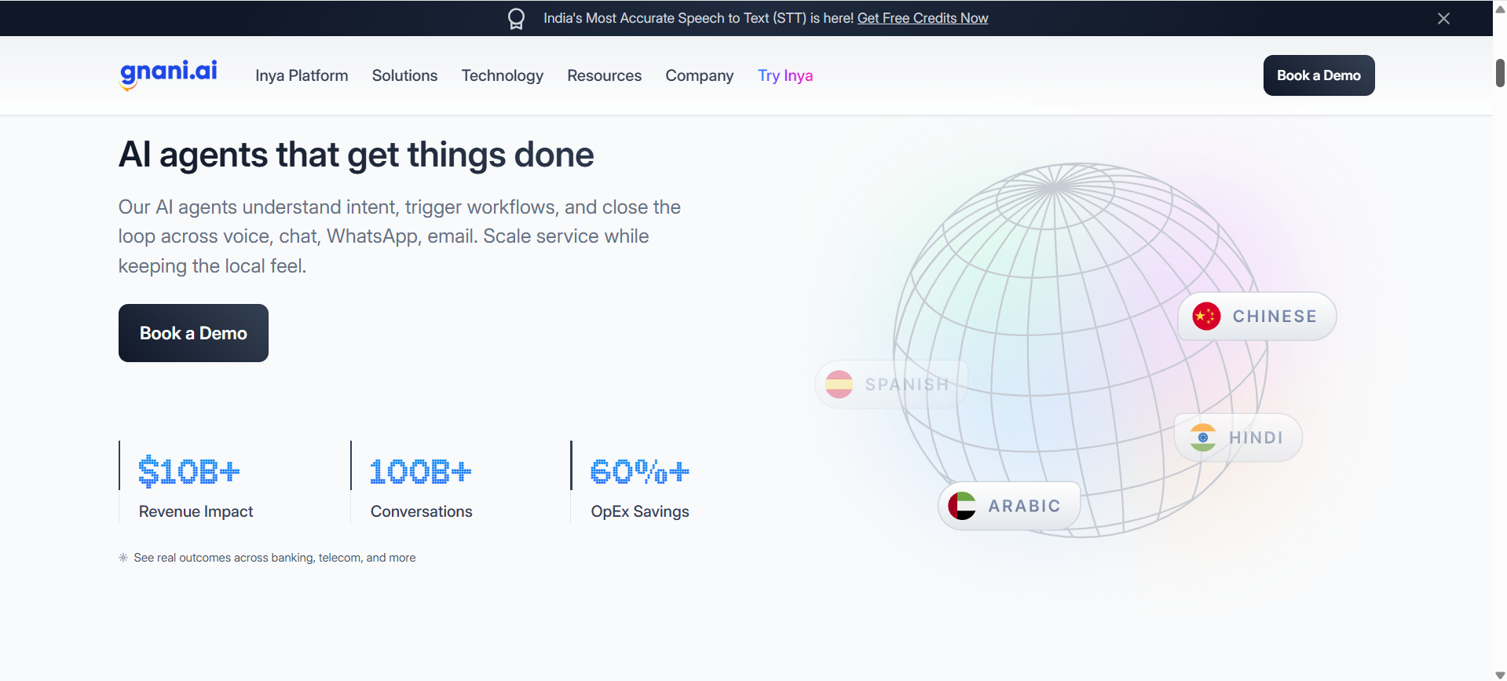Open the Inya Platform menu
This screenshot has width=1507, height=681.
point(302,75)
